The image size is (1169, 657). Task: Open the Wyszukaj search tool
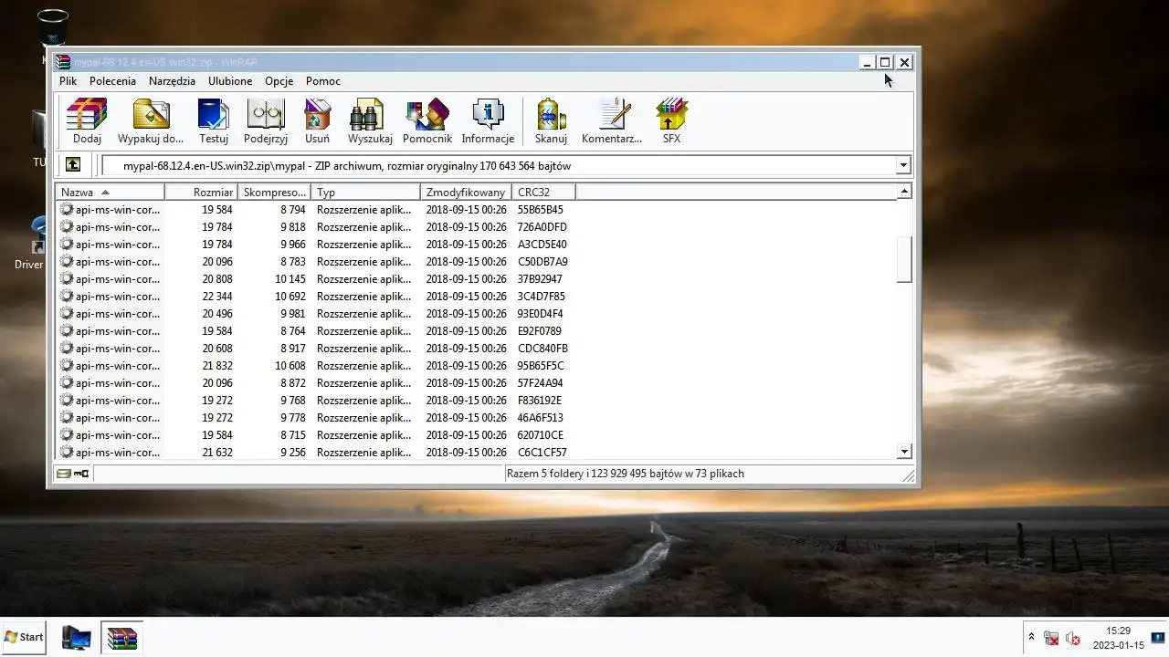point(370,121)
